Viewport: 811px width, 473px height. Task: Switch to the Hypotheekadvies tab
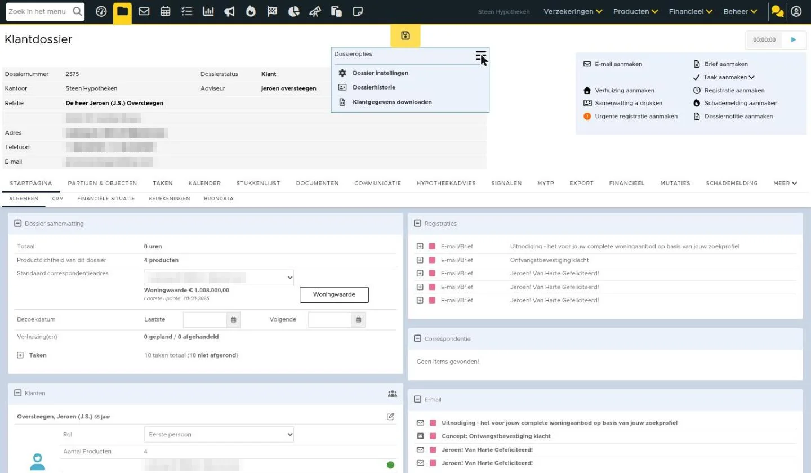pyautogui.click(x=446, y=183)
